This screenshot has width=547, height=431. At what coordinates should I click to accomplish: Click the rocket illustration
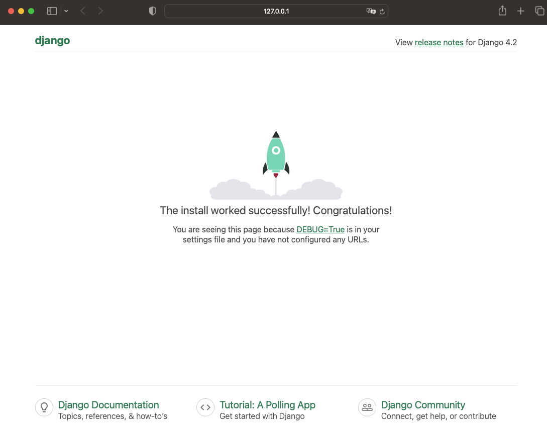point(276,165)
